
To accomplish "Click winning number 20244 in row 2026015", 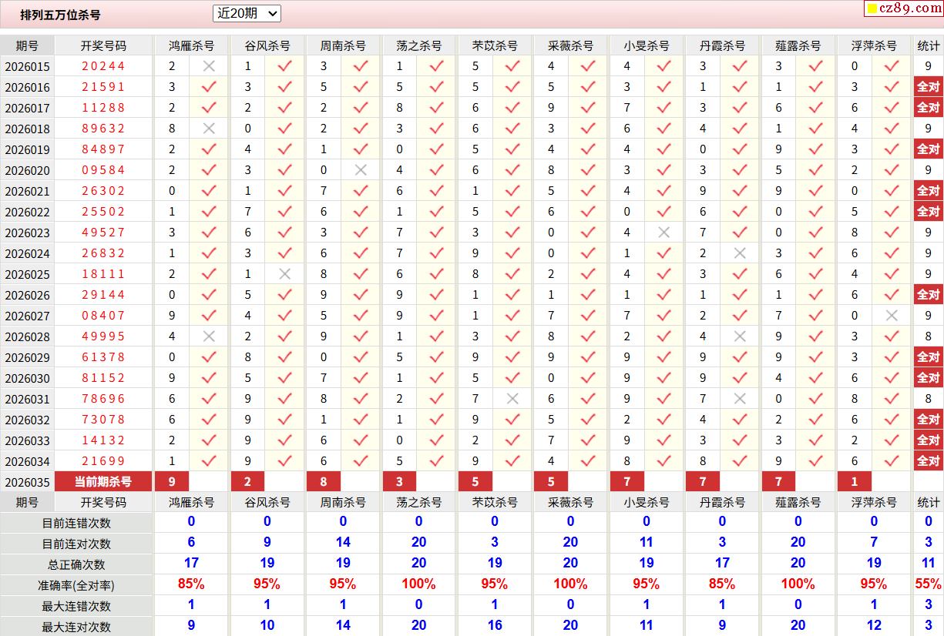I will 103,66.
